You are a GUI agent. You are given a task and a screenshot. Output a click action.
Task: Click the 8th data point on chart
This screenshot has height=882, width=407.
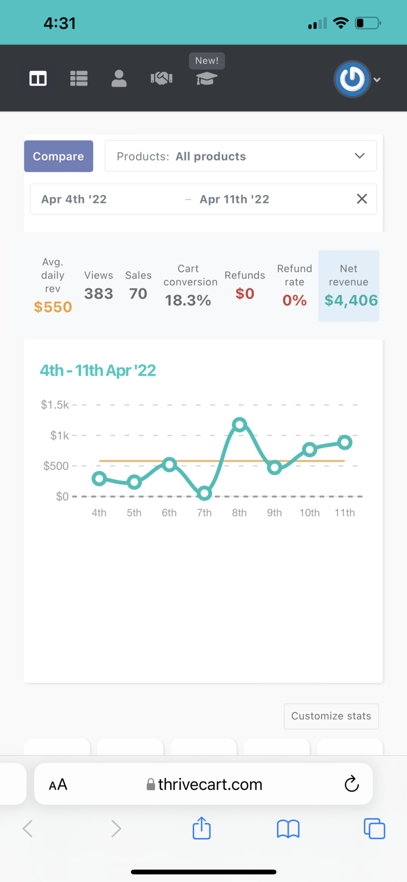click(x=240, y=424)
